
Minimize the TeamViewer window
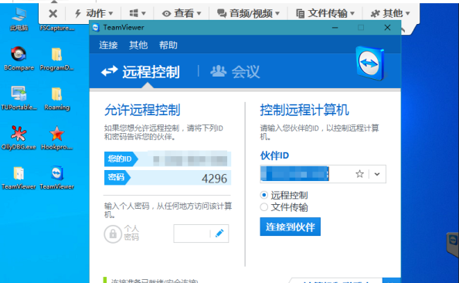point(335,28)
